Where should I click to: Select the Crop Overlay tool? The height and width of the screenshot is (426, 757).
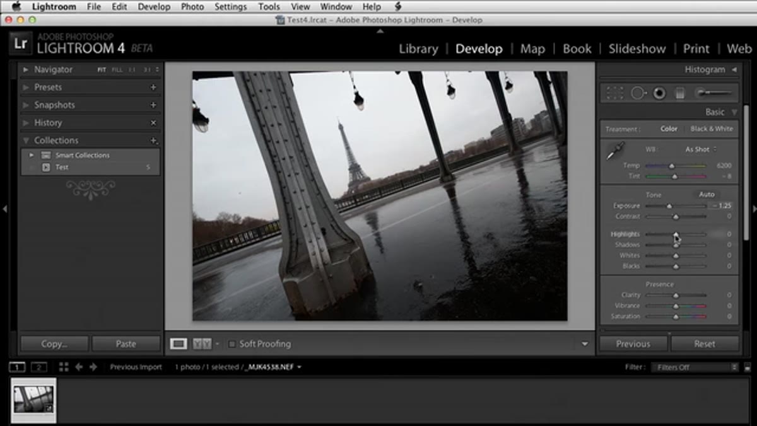pyautogui.click(x=614, y=93)
